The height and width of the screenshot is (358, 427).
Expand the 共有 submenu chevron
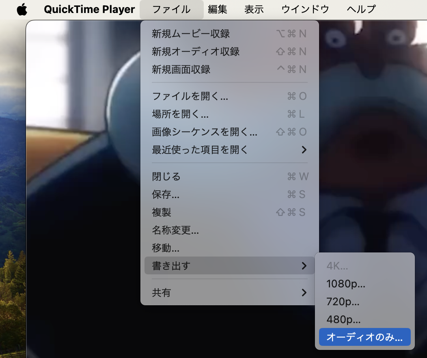304,293
